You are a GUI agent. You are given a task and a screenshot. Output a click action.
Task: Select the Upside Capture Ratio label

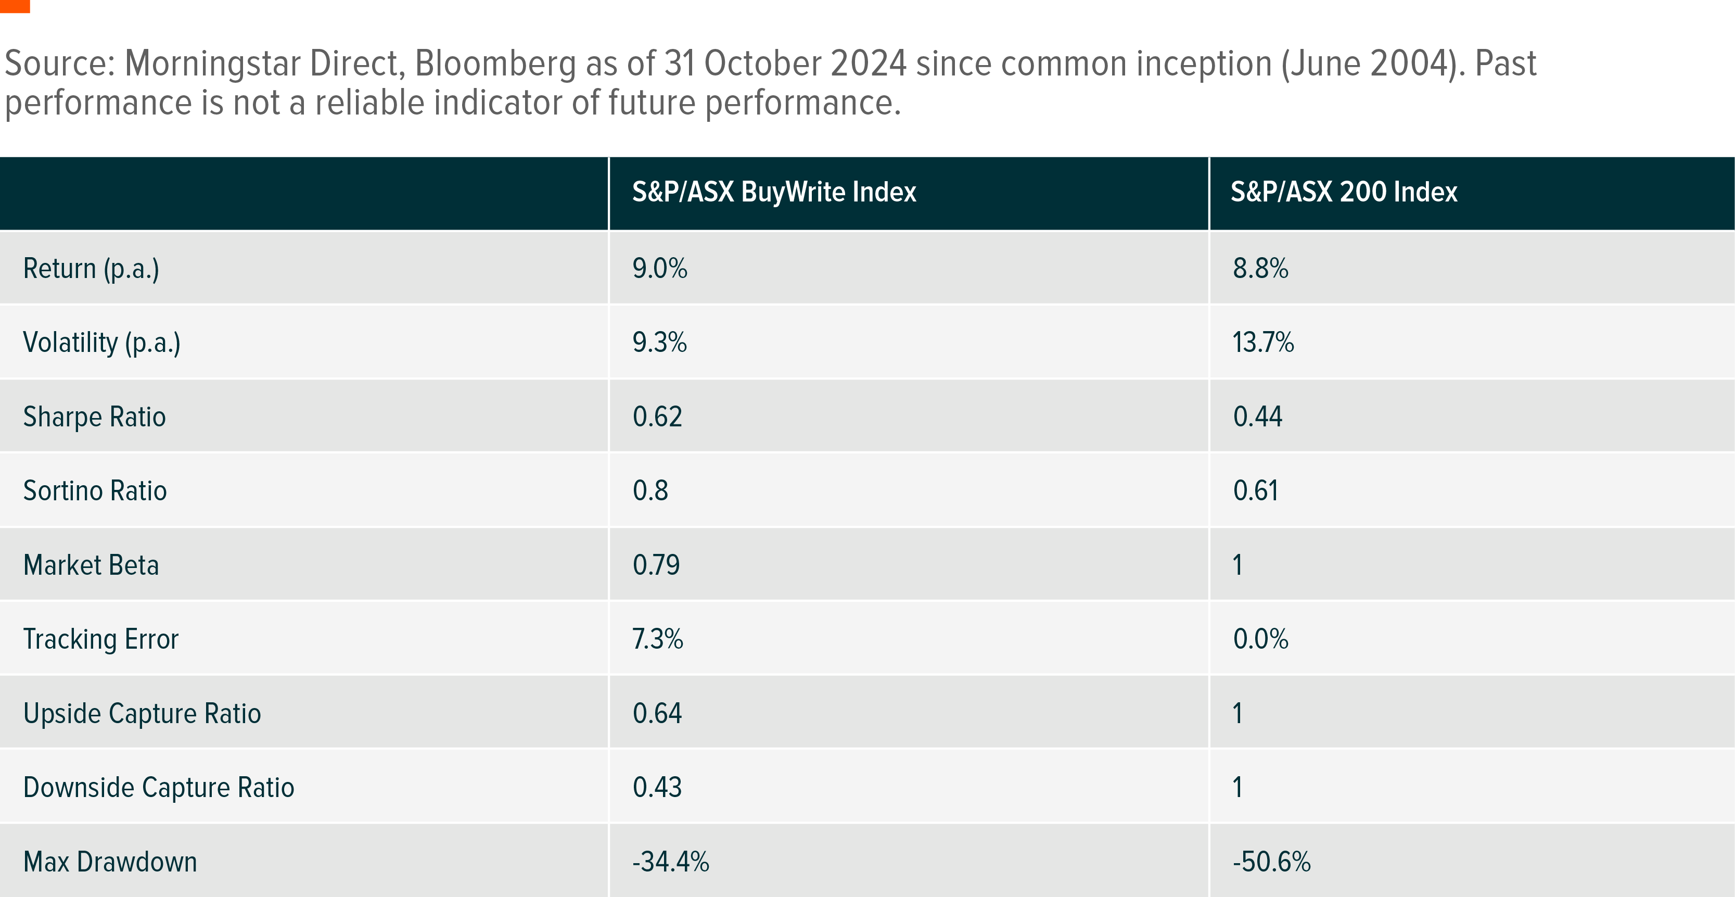tap(142, 713)
